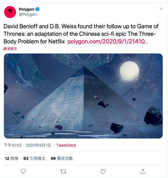The width and height of the screenshot is (168, 178).
Task: Open the Polygon display name
Action: coord(27,9)
